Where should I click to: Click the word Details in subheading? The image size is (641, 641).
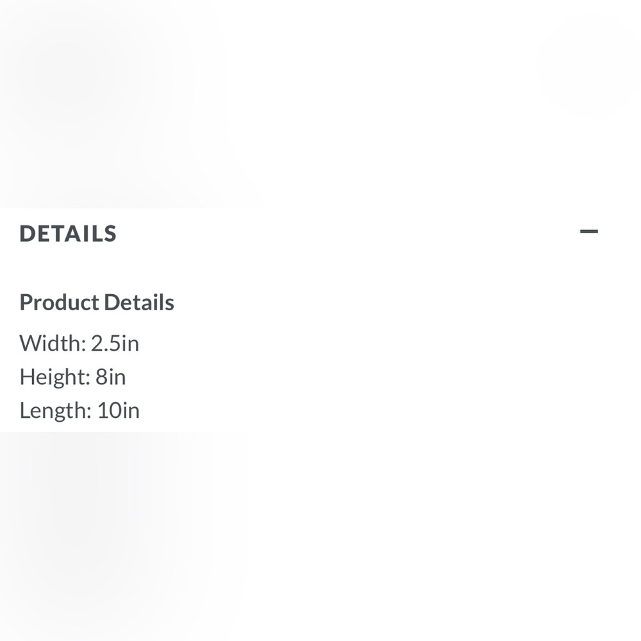(x=139, y=303)
